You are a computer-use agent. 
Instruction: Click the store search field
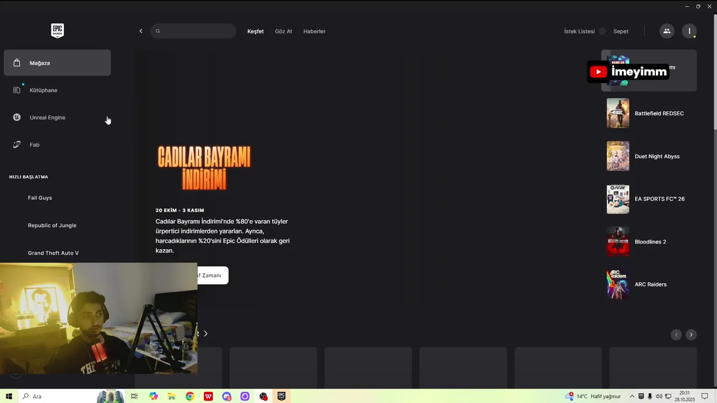coord(193,31)
